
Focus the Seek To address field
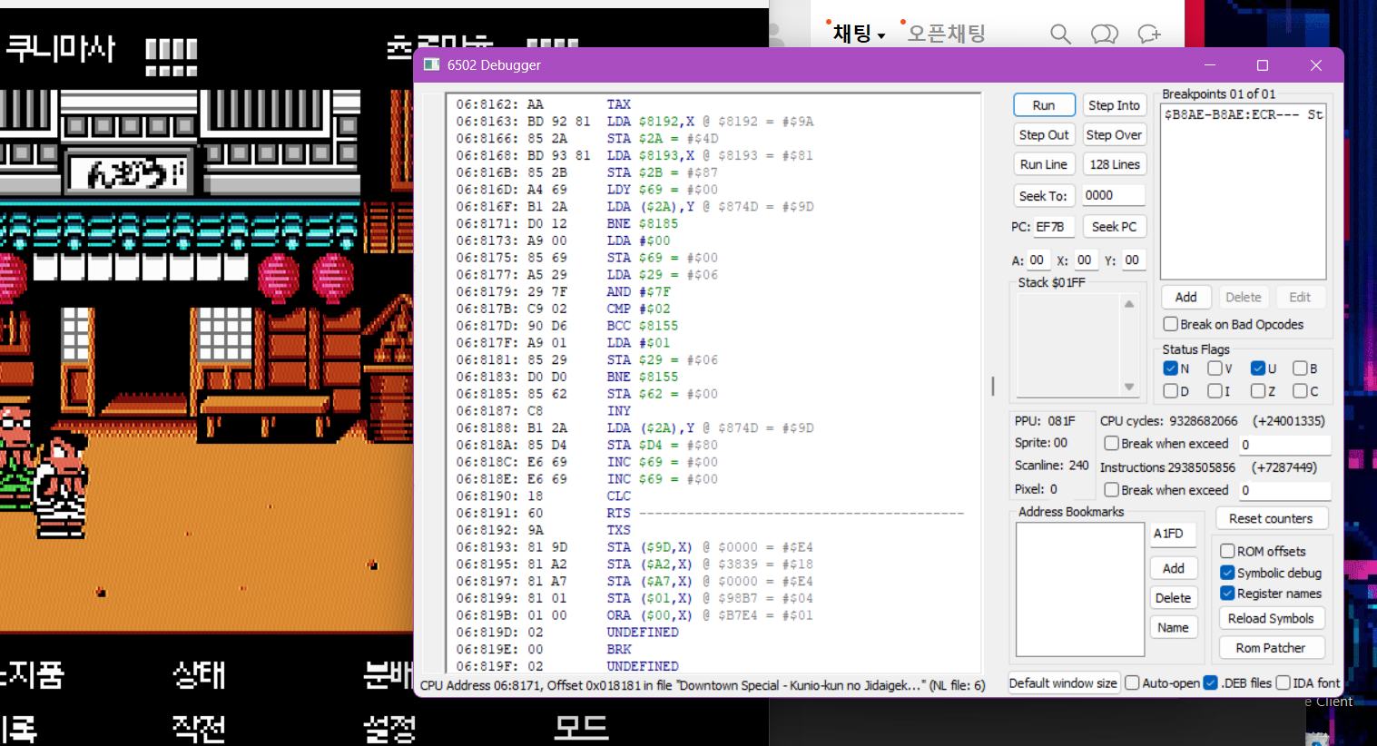click(x=1114, y=195)
